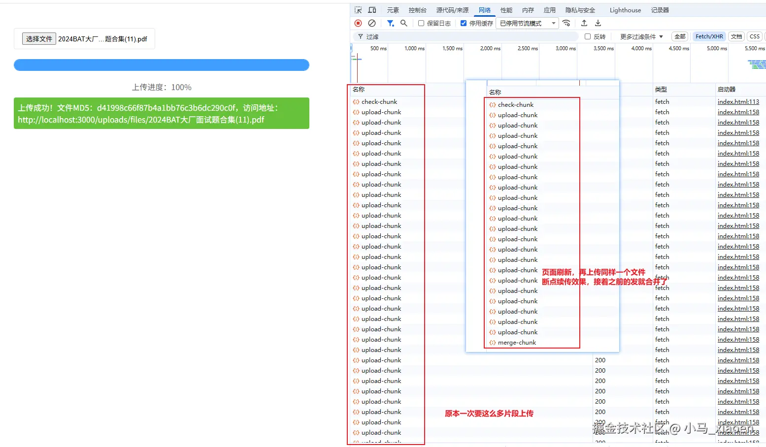This screenshot has height=447, width=766.
Task: Sort by the 名称 column header
Action: click(359, 89)
